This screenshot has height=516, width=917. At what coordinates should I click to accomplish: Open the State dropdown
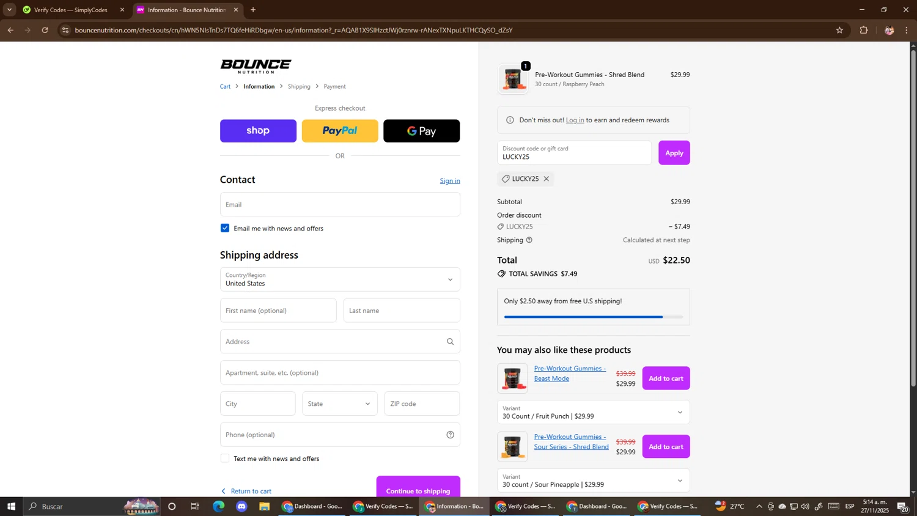[x=340, y=404]
